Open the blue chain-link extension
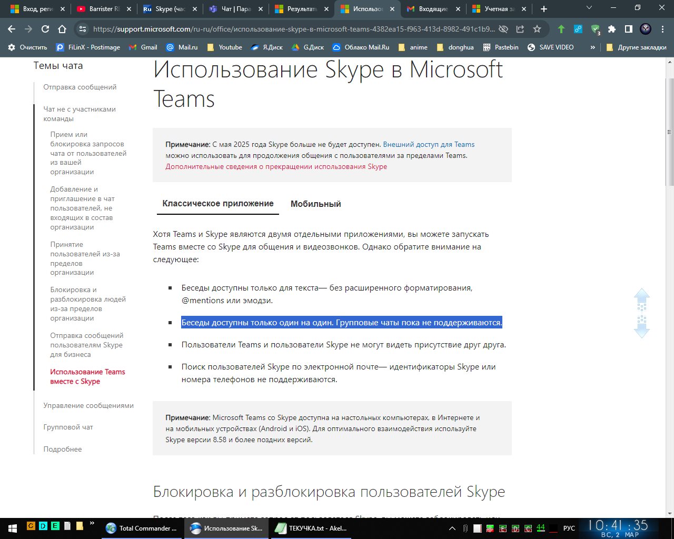This screenshot has height=539, width=674. point(578,29)
